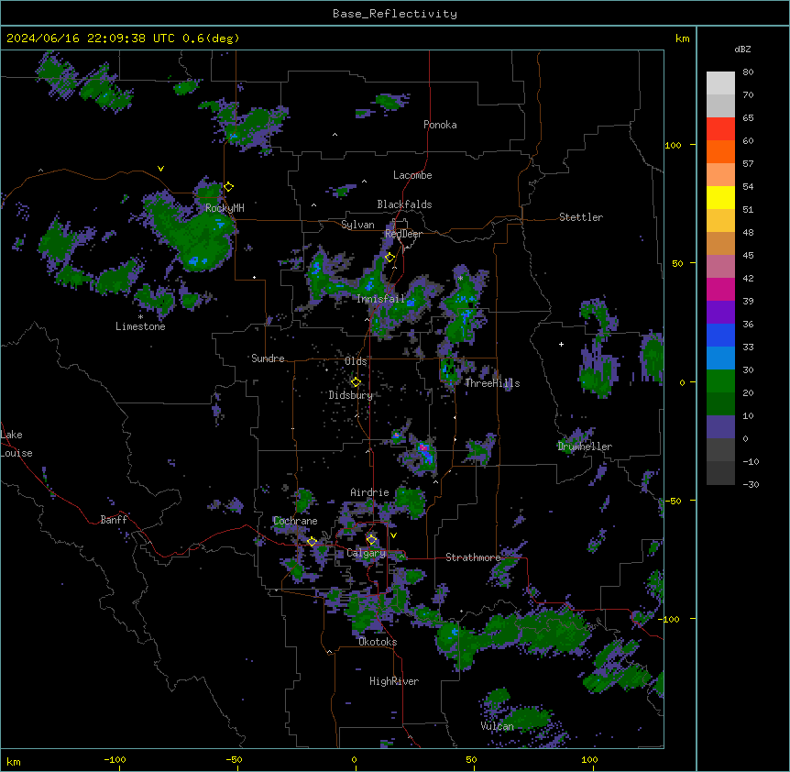The width and height of the screenshot is (790, 772).
Task: Click the asterisk marker above Limestone label
Action: pyautogui.click(x=140, y=317)
